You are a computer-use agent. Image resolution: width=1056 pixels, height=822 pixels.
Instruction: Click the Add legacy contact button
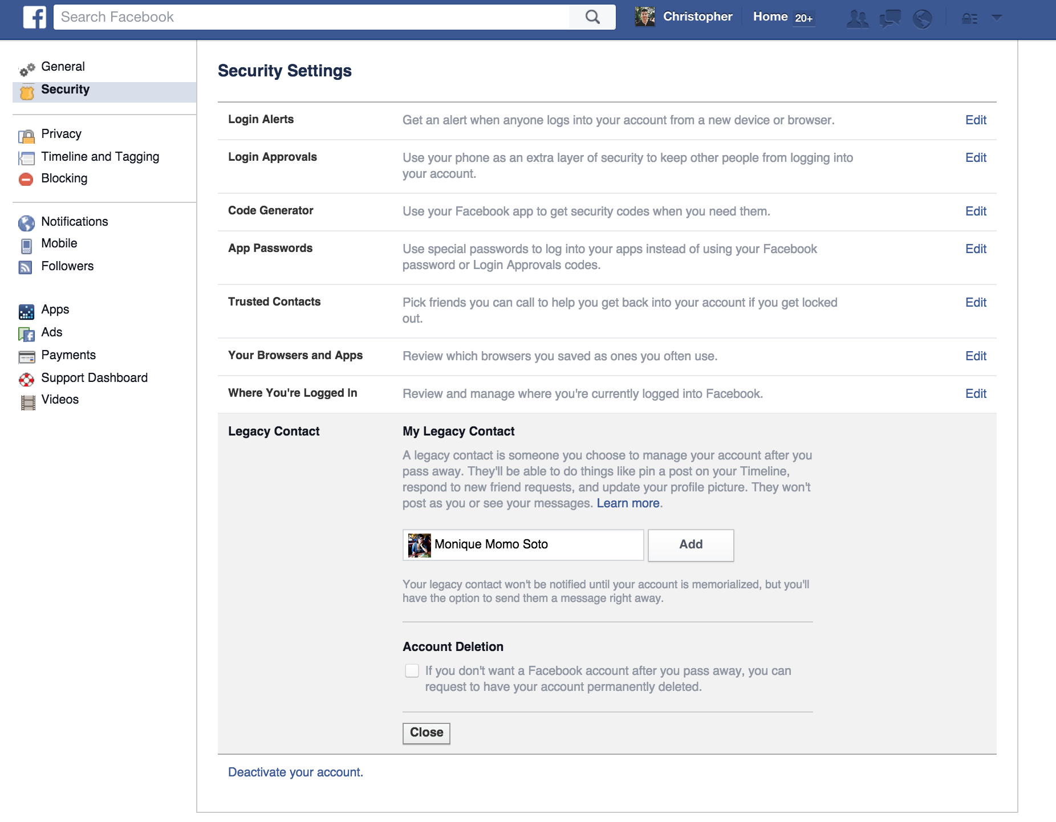[691, 545]
